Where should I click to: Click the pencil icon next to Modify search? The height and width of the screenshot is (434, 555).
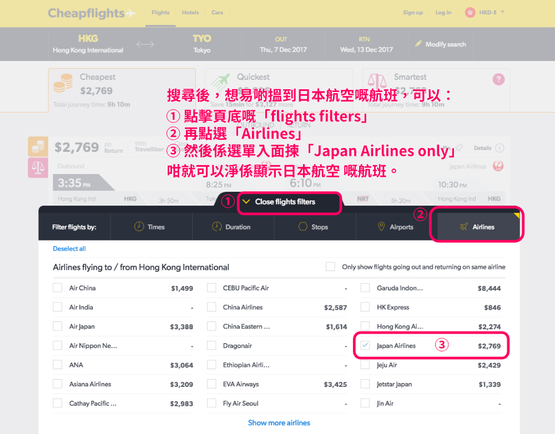coord(418,43)
